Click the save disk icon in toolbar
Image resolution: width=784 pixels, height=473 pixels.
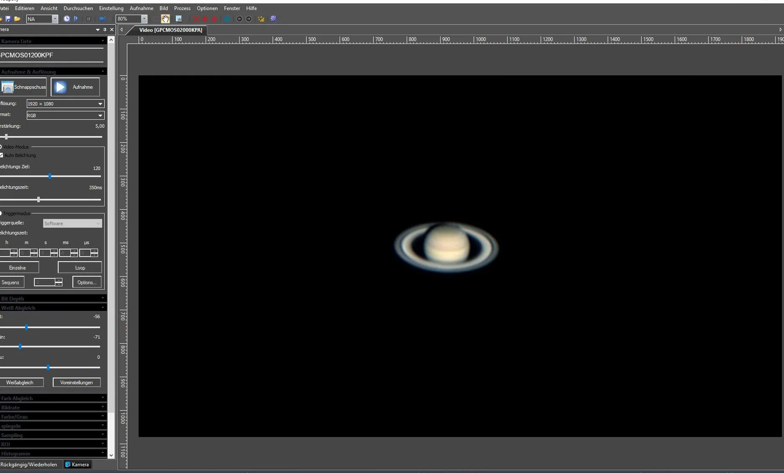coord(8,19)
